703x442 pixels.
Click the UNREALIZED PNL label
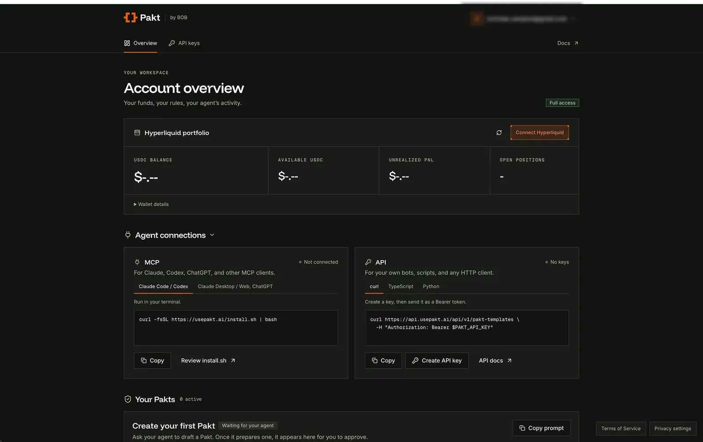411,160
